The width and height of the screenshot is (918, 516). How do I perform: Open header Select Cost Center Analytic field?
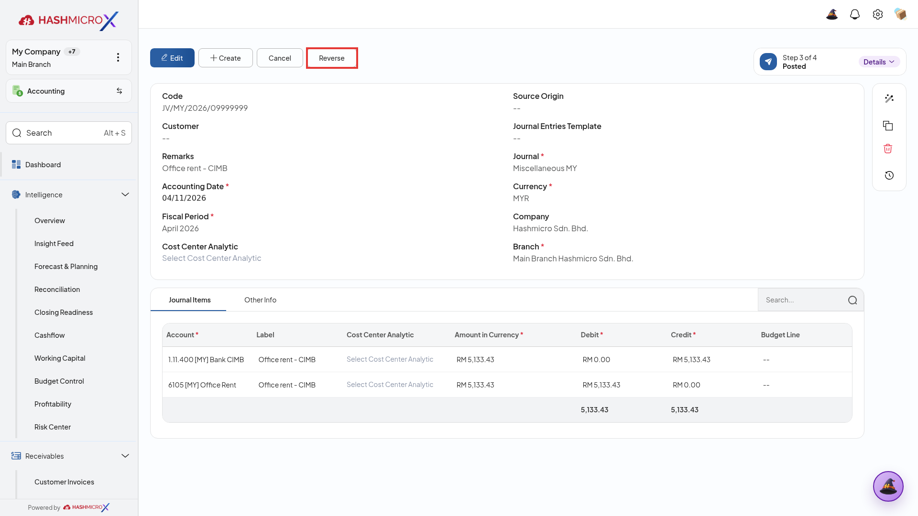(x=211, y=258)
